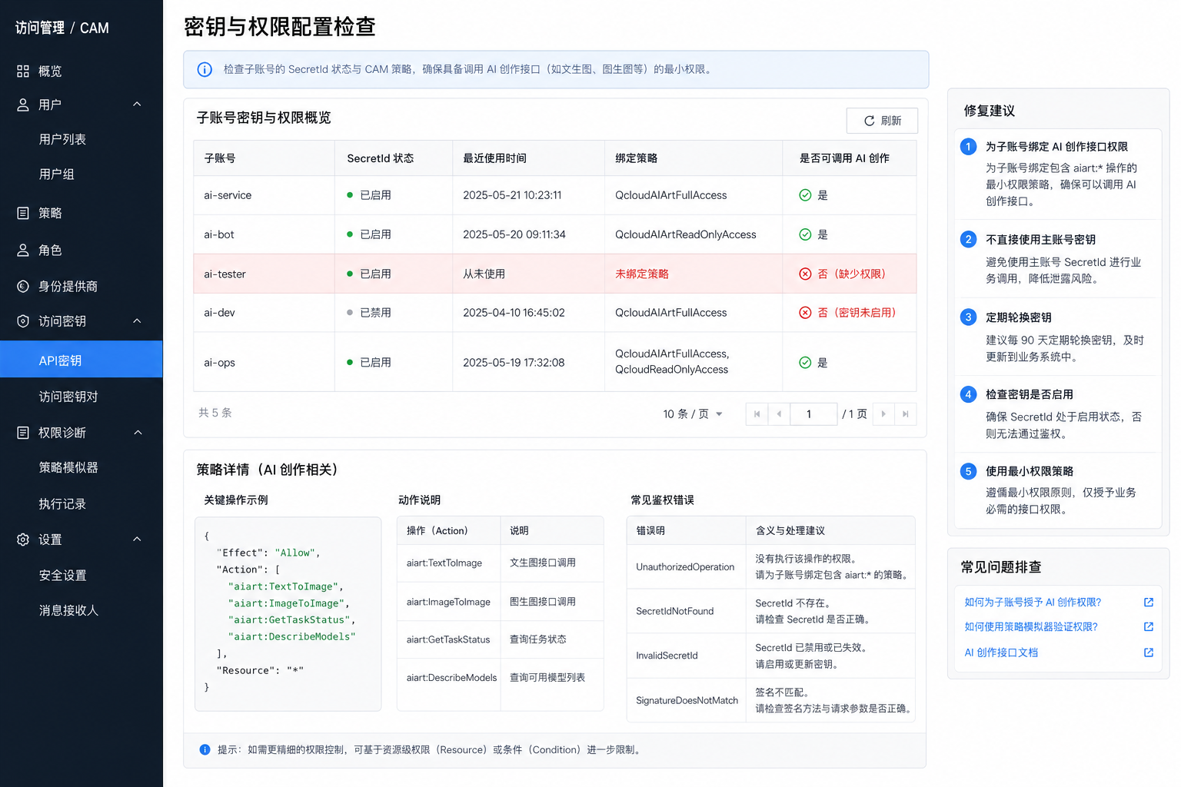Click the red cross icon for ai-dev
Screen dimensions: 1181x787
point(805,313)
